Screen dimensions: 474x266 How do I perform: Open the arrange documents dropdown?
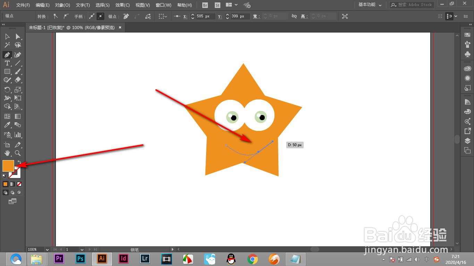tap(231, 5)
